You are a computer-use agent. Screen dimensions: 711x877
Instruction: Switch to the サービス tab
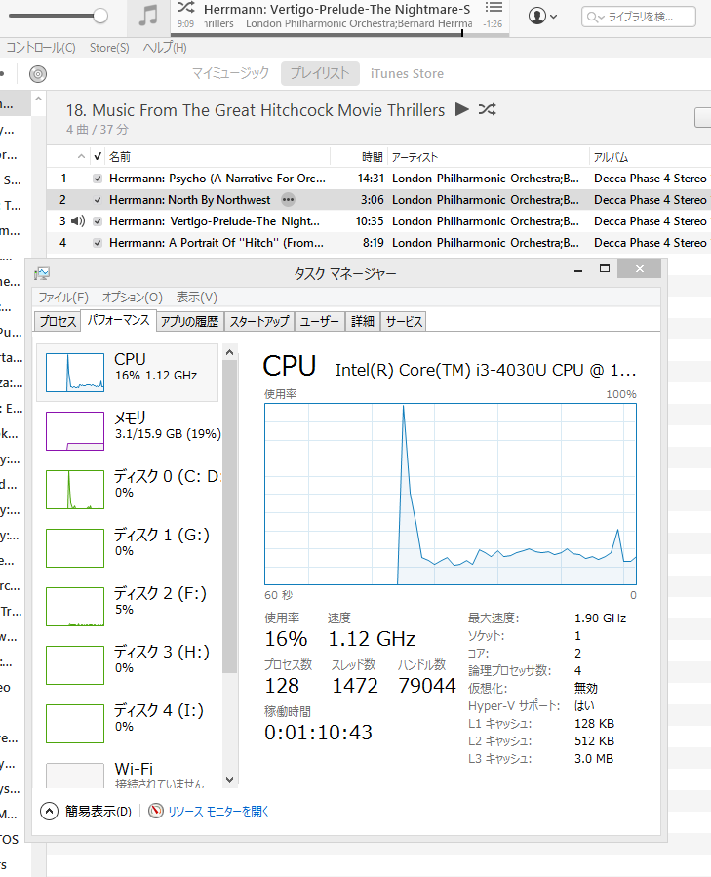(x=404, y=322)
